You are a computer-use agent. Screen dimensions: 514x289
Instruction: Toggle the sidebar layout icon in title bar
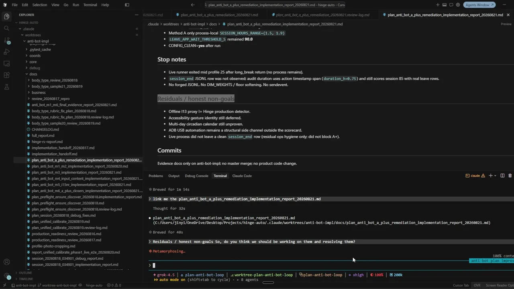[127, 5]
